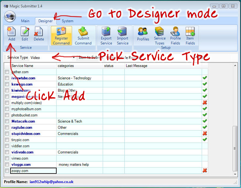Viewport: 241px width, 188px height.
Task: Check the kewego.com checkbox
Action: (7, 84)
